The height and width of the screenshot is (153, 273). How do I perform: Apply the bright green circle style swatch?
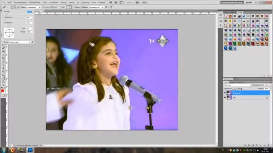click(x=267, y=35)
